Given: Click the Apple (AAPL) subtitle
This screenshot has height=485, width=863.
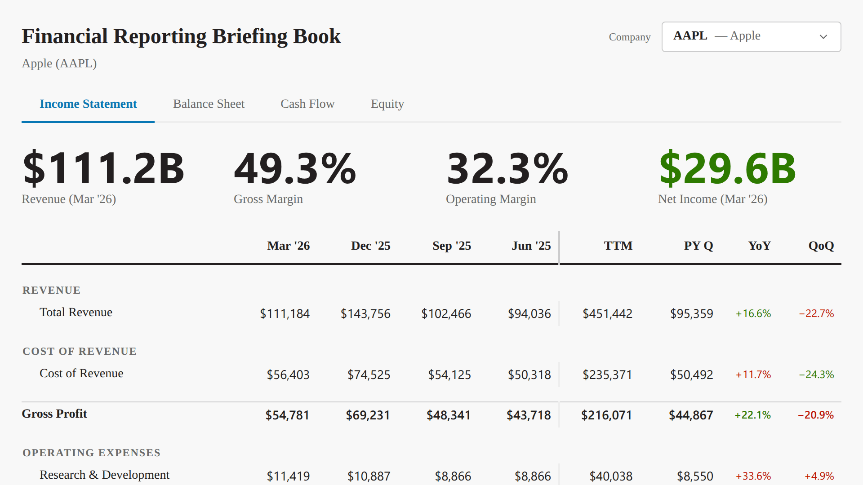Looking at the screenshot, I should (59, 63).
